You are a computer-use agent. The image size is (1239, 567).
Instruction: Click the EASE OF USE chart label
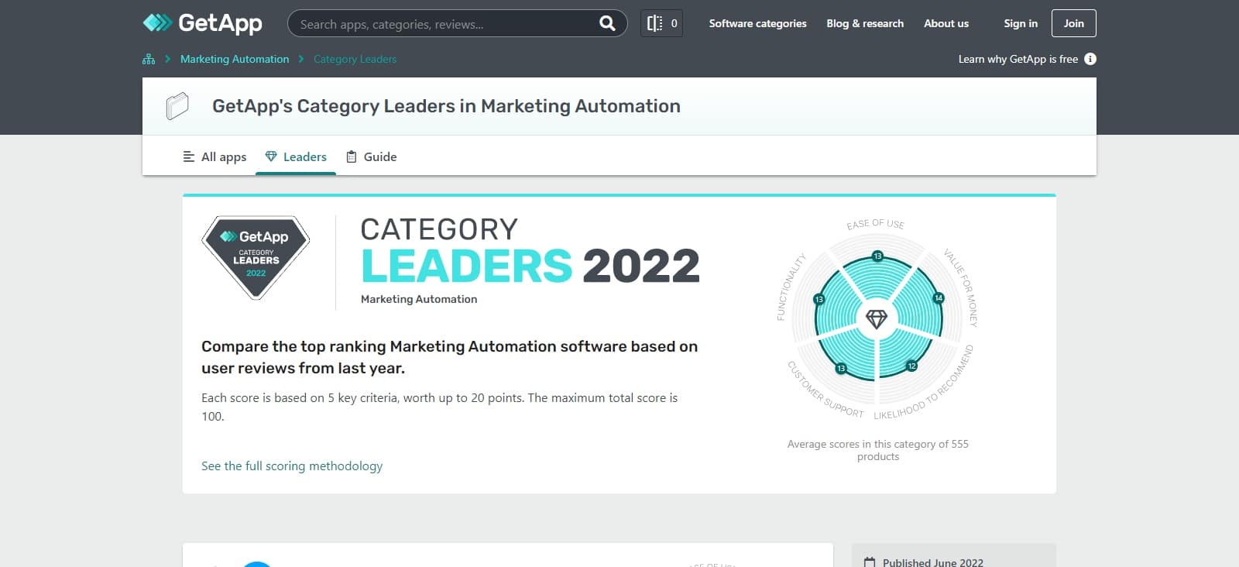[875, 224]
